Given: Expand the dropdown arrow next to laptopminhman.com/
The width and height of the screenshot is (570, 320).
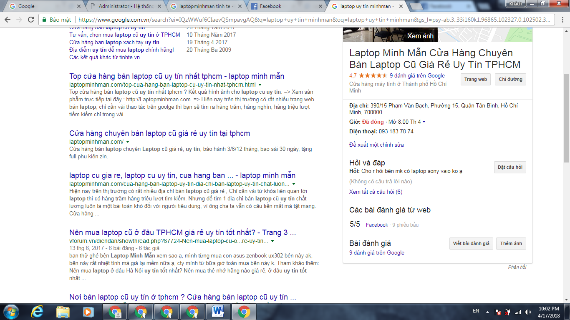Looking at the screenshot, I should point(128,142).
